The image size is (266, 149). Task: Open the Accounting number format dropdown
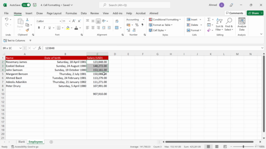(143, 19)
